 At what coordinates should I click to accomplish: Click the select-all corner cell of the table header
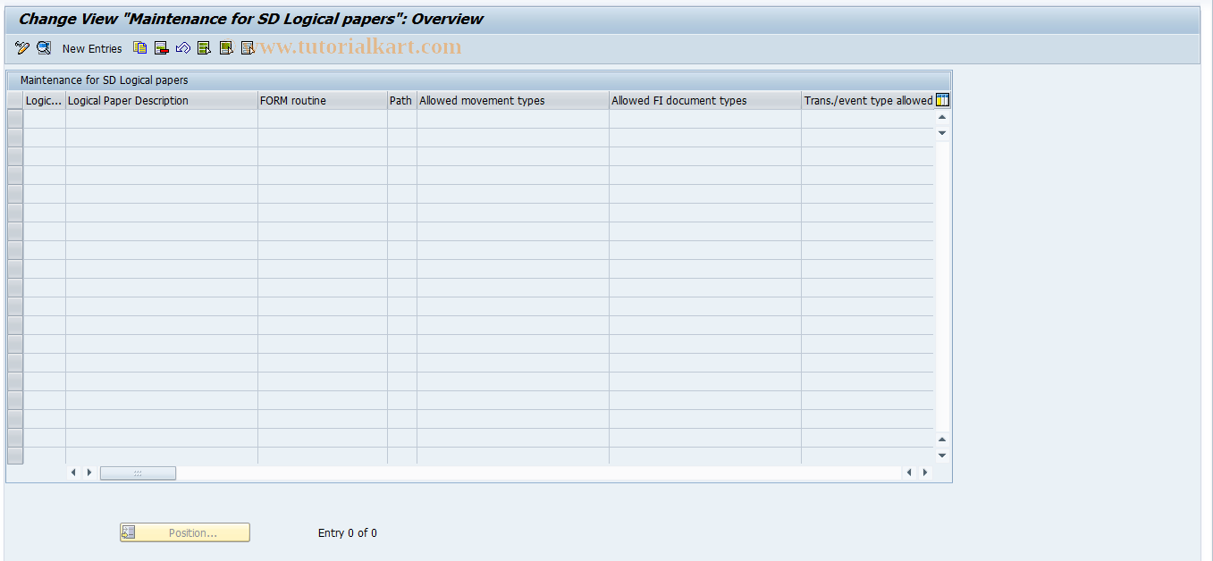15,100
